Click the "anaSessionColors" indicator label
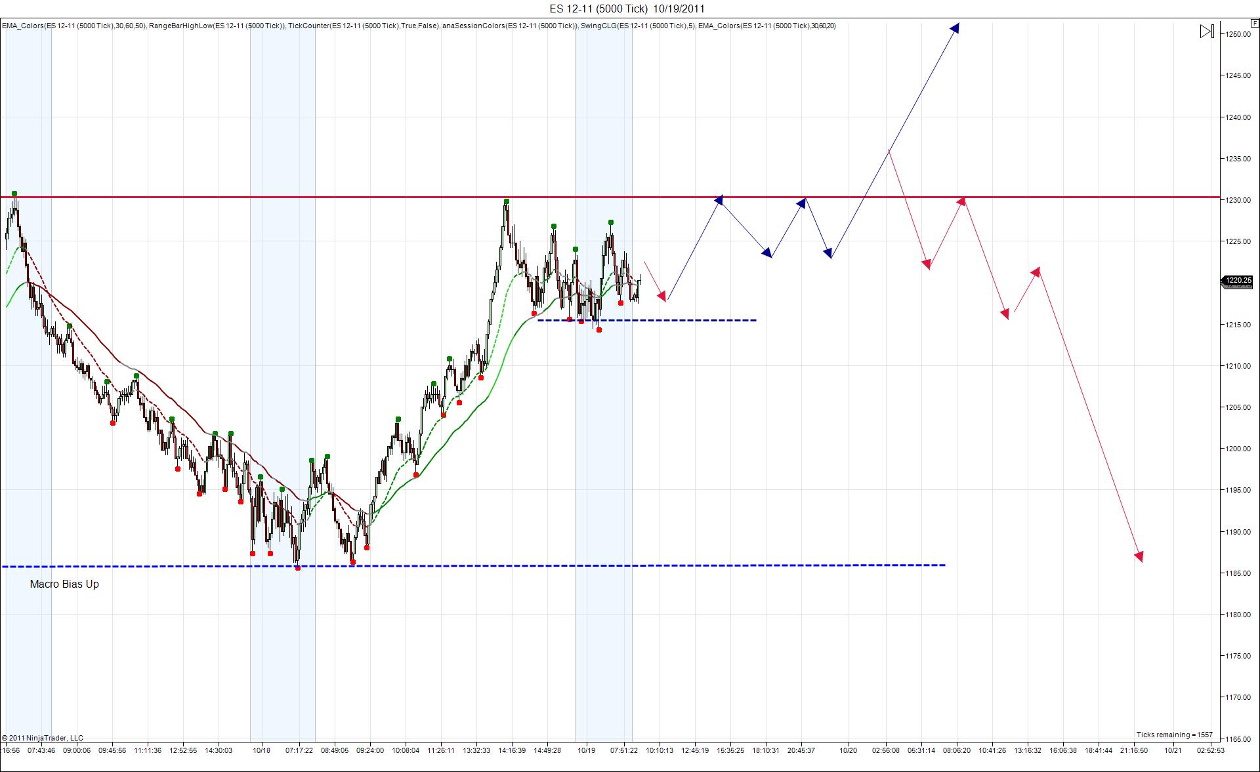1260x772 pixels. (x=510, y=26)
